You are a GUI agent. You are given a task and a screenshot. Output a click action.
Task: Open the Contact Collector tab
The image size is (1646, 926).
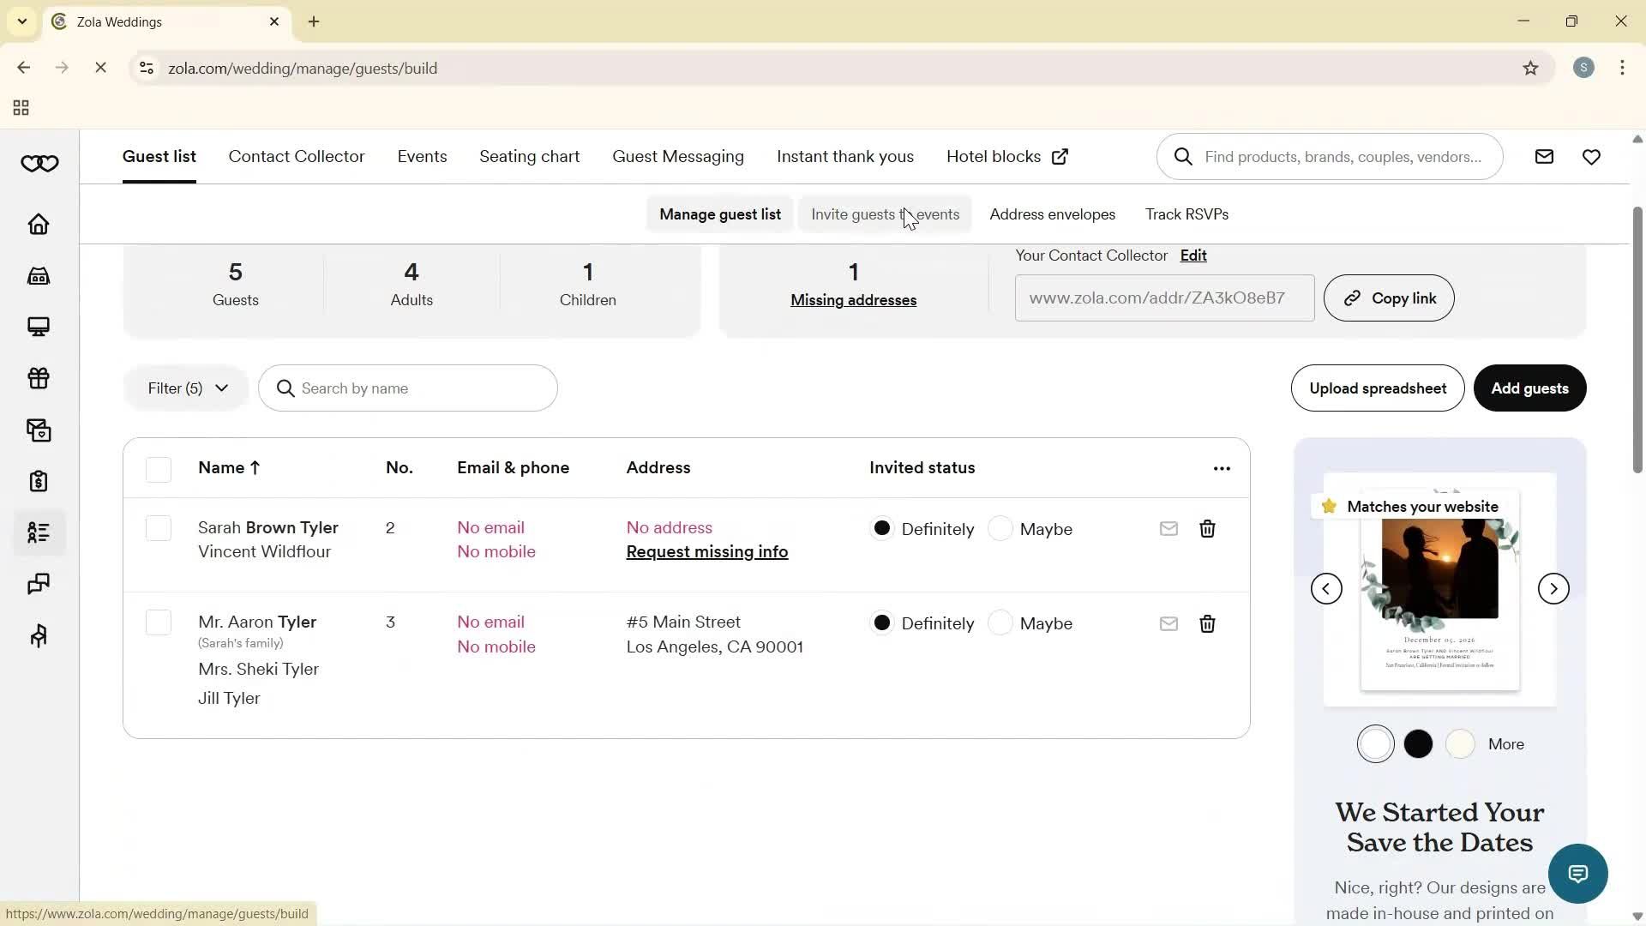(297, 156)
